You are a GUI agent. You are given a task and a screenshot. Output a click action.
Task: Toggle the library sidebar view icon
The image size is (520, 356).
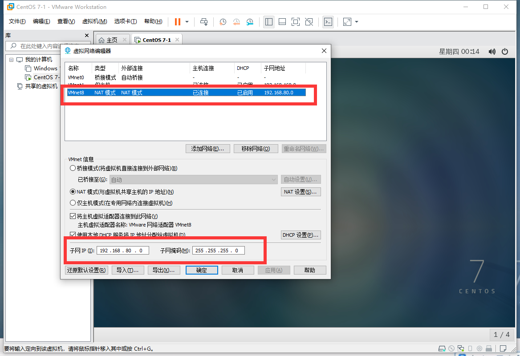click(x=269, y=22)
